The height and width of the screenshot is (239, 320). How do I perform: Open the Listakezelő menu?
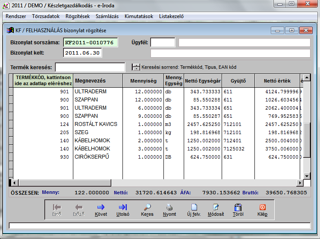[x=172, y=16]
